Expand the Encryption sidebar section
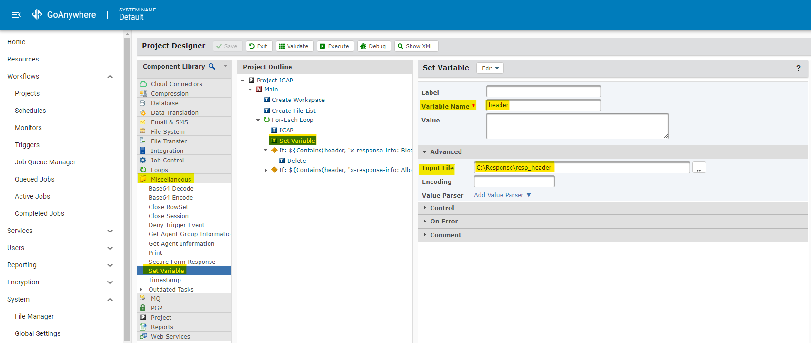 coord(110,282)
